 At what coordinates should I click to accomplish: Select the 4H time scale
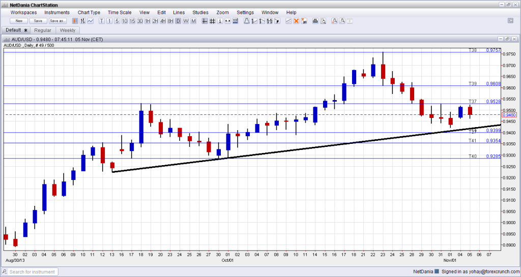point(162,21)
